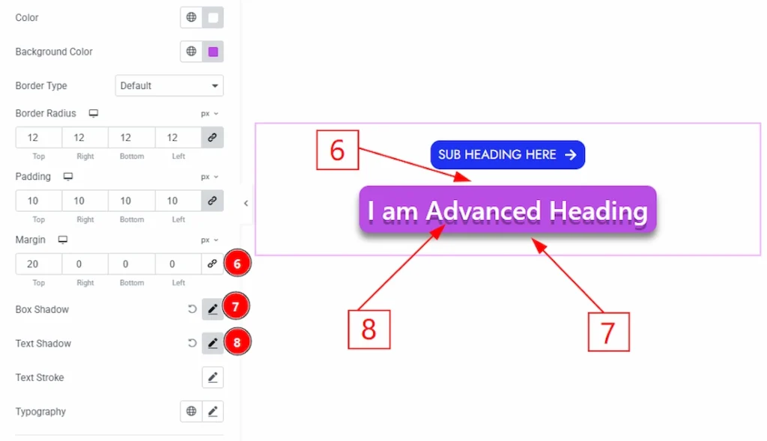Edit Box Shadow with pencil icon
The image size is (767, 441).
(x=213, y=309)
